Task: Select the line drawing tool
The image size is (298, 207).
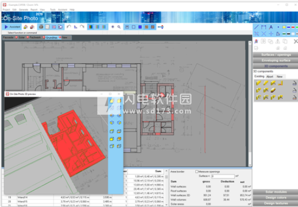Action: coord(257,27)
